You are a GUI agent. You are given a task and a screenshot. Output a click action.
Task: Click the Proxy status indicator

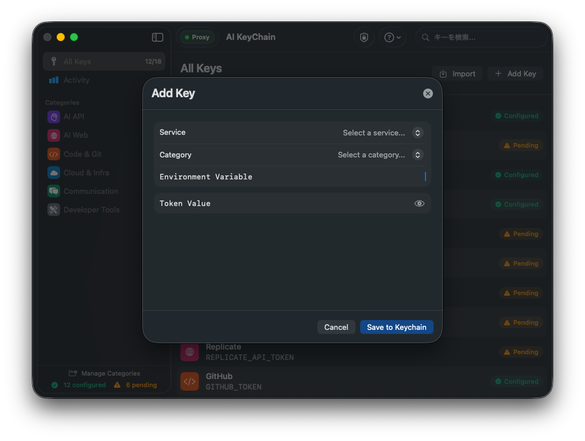click(x=197, y=38)
